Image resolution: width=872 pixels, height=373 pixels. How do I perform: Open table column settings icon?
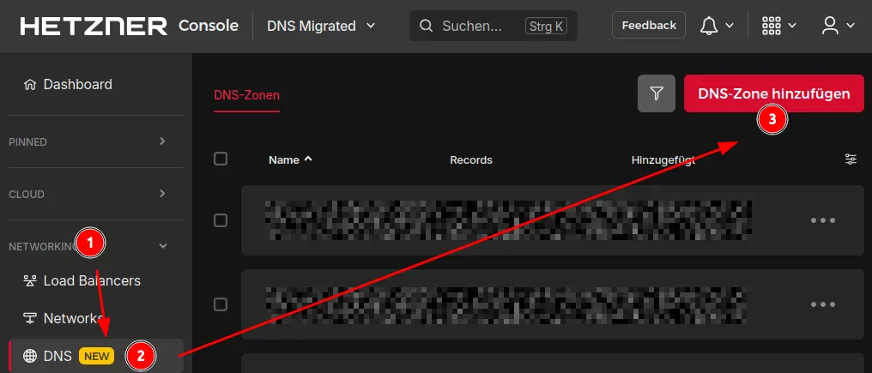tap(851, 159)
